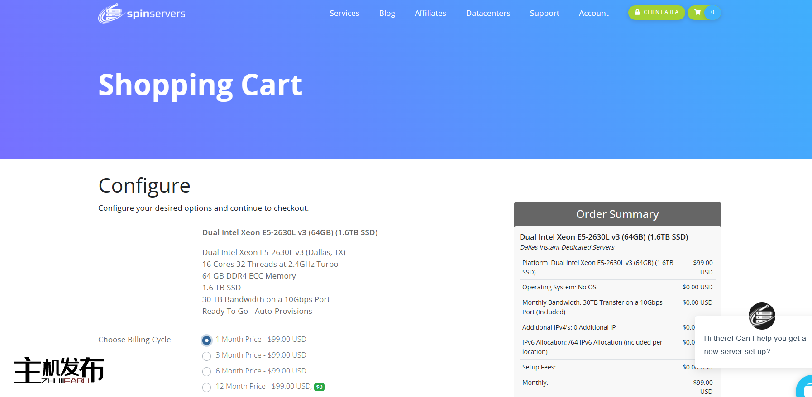Choose 6 Month Price billing option
This screenshot has width=812, height=397.
click(x=207, y=372)
